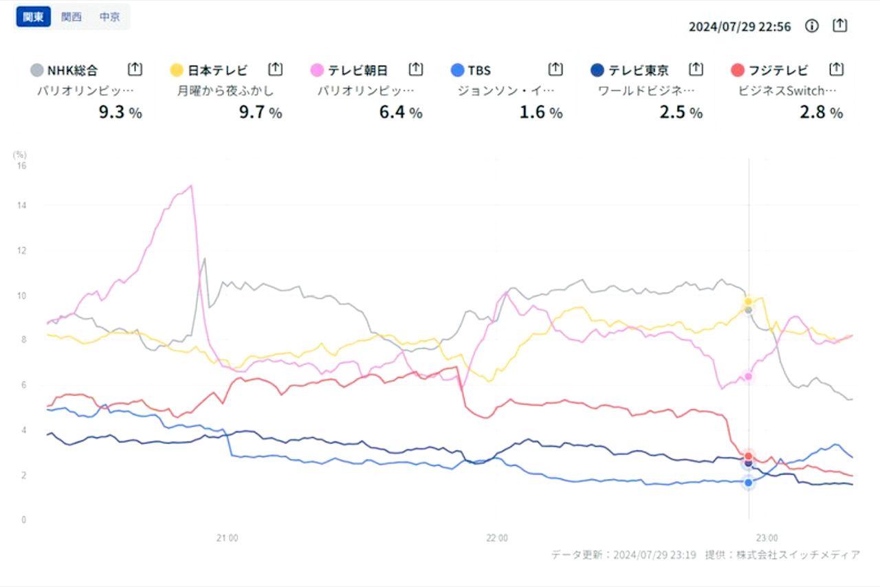Click the export icon for テレビ朝日
The width and height of the screenshot is (880, 587).
(415, 69)
